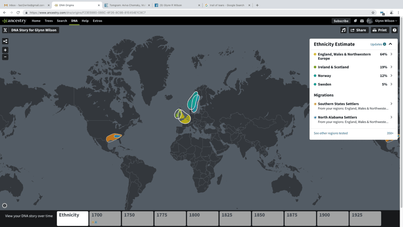This screenshot has height=227, width=403.
Task: Switch to the Glynn R Wilson Facebook tab
Action: pos(178,5)
